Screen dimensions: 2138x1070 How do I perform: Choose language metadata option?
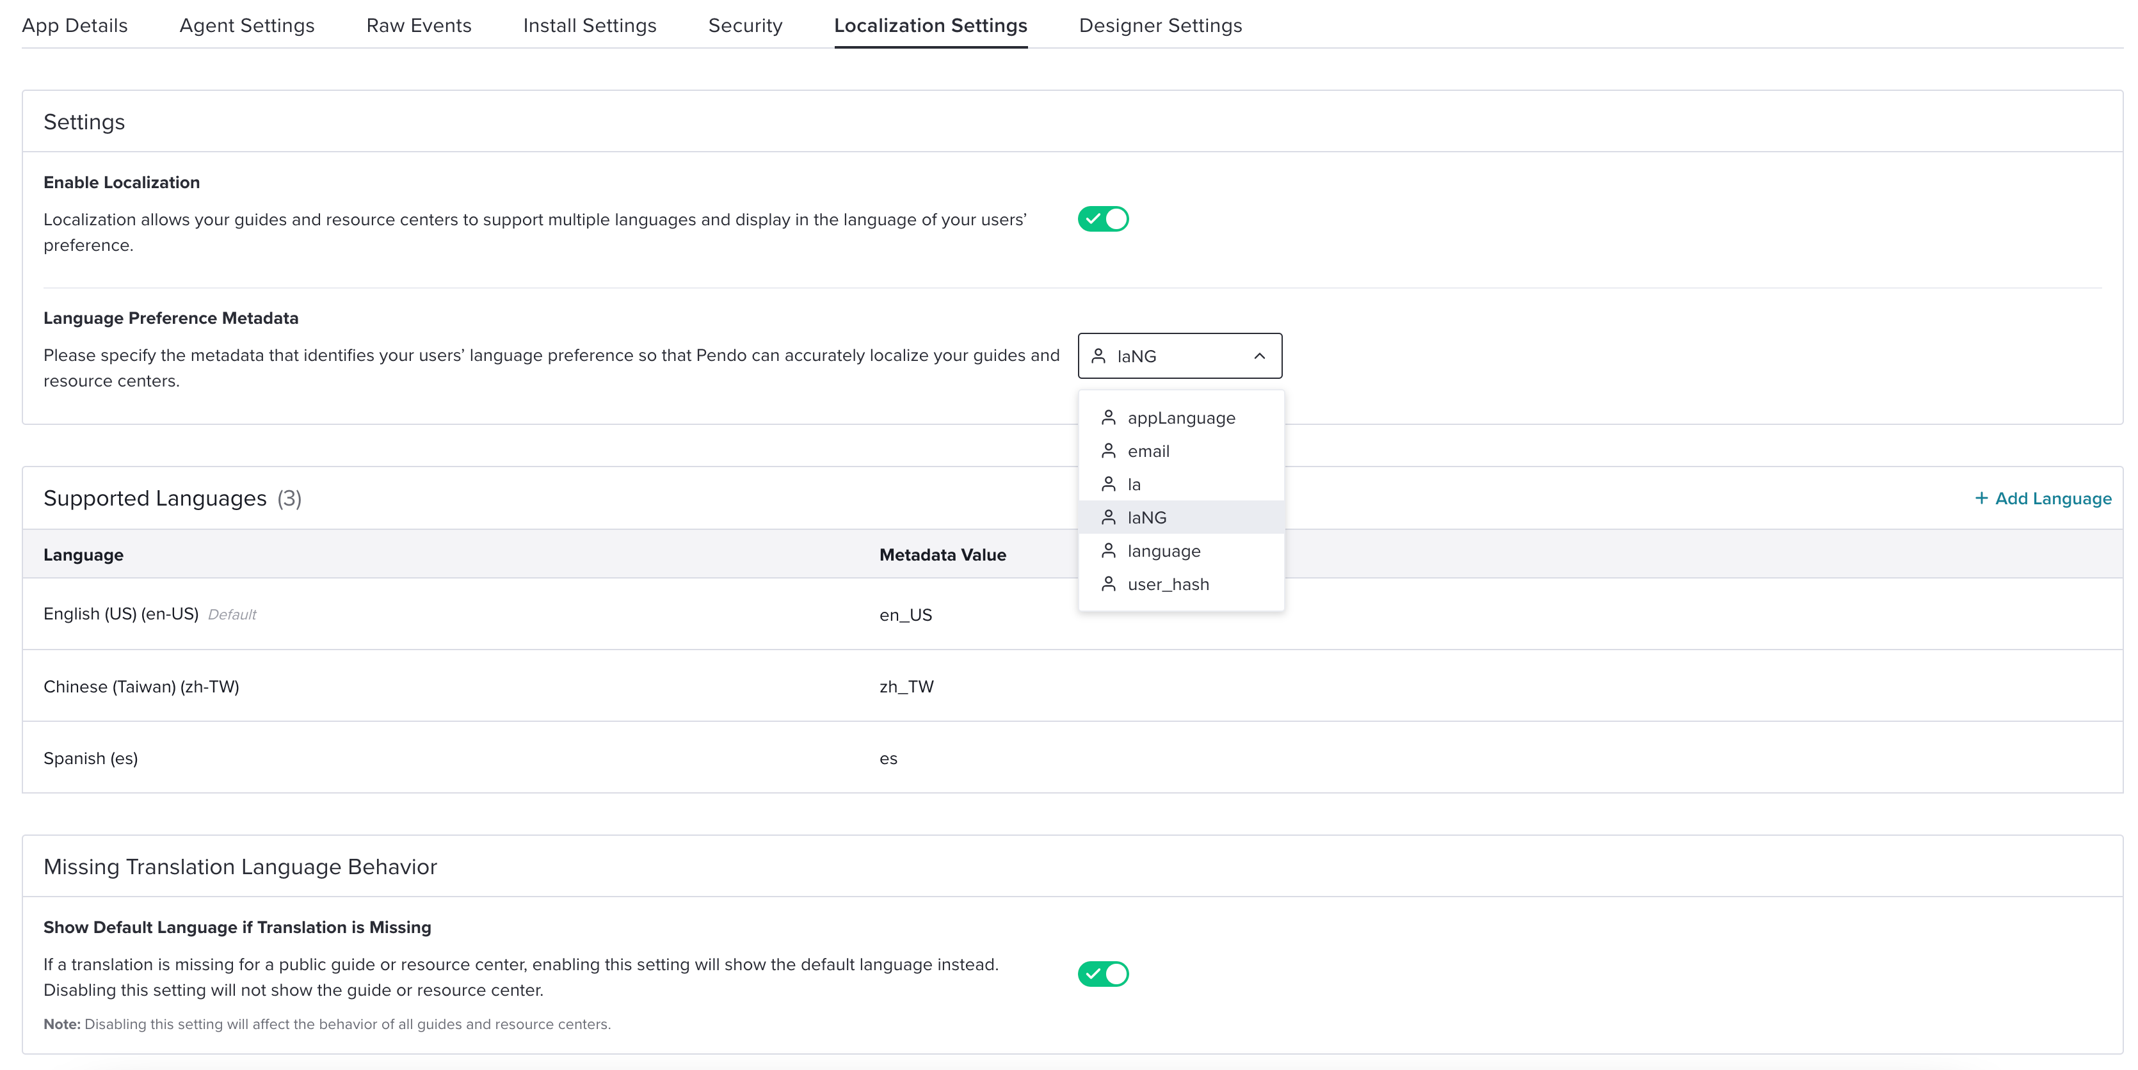point(1181,551)
